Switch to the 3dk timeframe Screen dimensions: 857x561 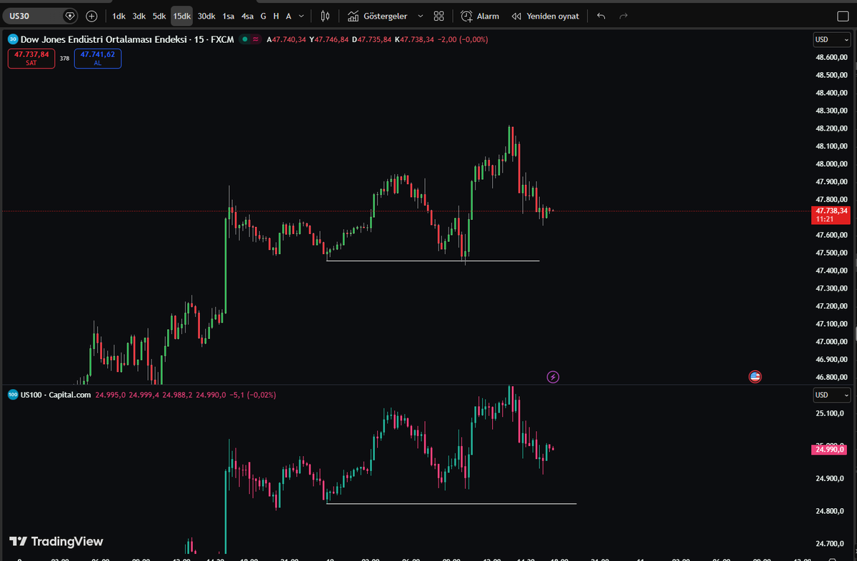139,16
